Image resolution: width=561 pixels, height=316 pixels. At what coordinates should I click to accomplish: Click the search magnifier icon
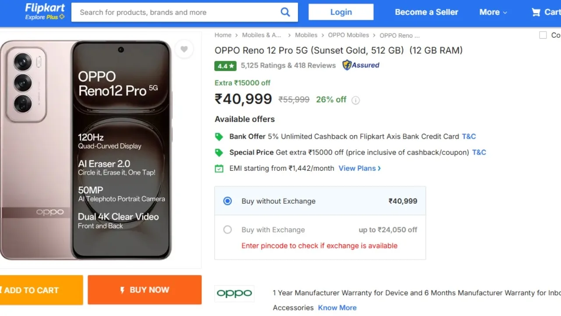285,12
